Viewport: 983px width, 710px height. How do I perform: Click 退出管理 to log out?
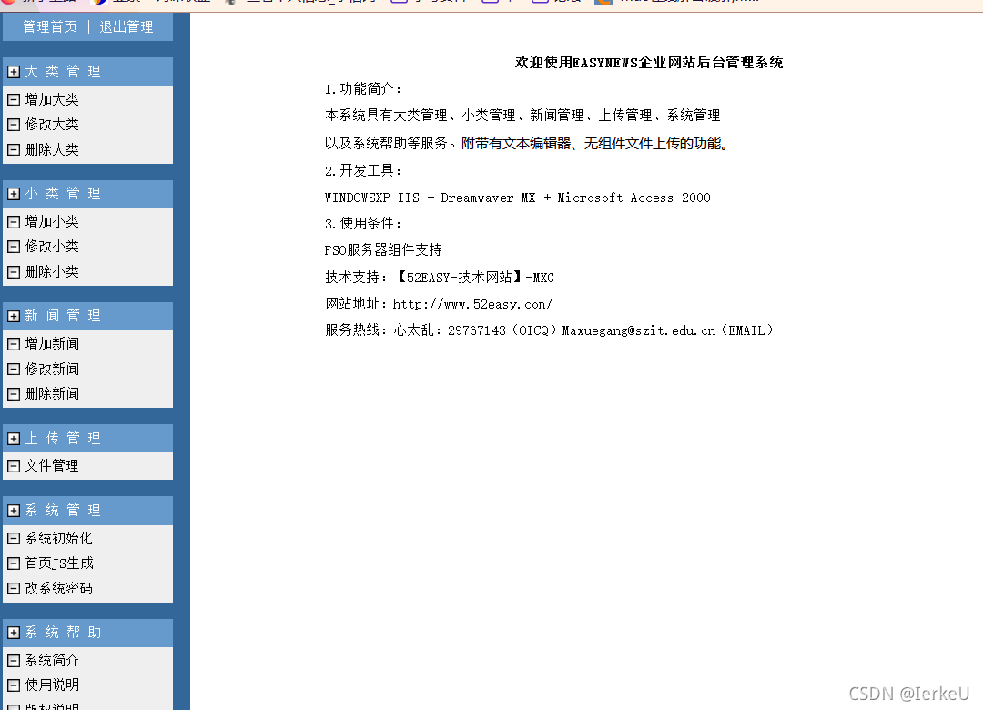pos(126,27)
